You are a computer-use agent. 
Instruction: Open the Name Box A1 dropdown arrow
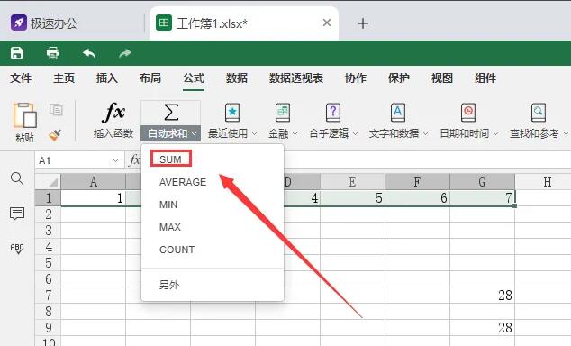coord(115,160)
